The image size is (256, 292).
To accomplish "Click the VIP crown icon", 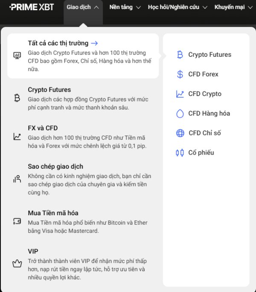I will pyautogui.click(x=17, y=263).
